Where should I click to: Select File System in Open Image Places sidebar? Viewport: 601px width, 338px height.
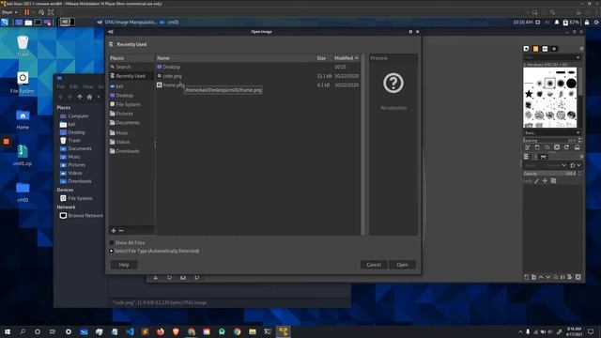coord(131,104)
